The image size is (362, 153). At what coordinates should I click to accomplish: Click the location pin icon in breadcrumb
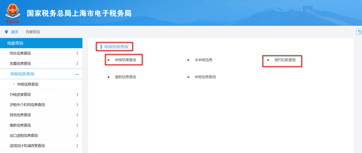(x=6, y=32)
